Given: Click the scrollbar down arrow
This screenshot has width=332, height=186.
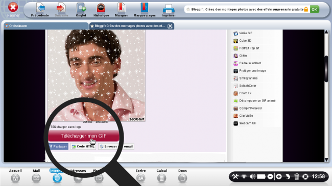Looking at the screenshot, I should (326, 160).
